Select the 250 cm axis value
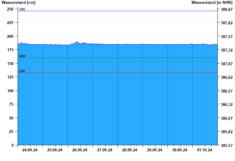The height and width of the screenshot is (161, 235). (10, 9)
